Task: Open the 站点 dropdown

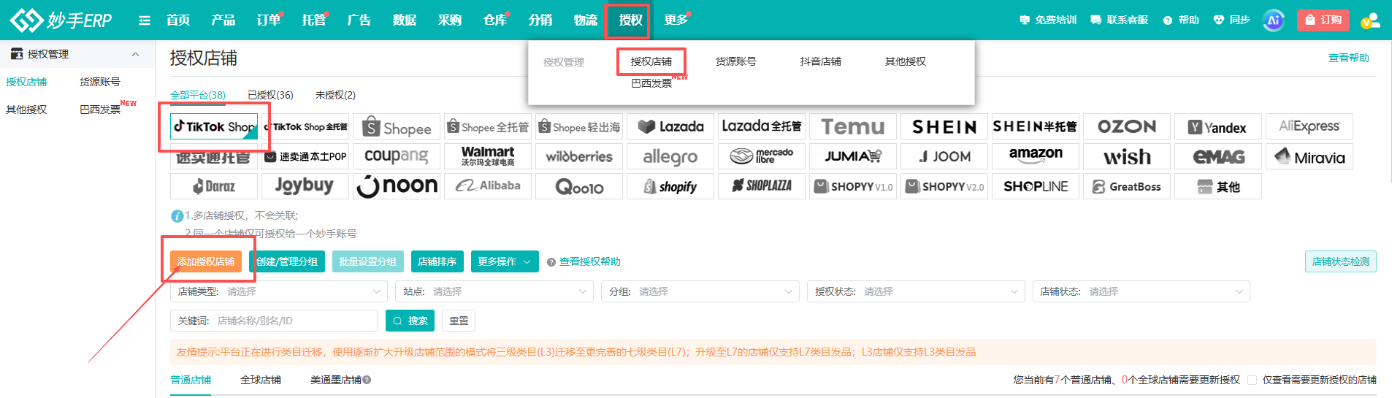Action: [x=494, y=291]
